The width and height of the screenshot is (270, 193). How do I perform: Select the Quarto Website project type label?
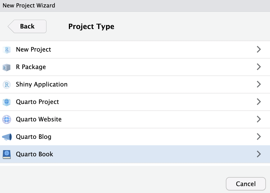tap(39, 119)
